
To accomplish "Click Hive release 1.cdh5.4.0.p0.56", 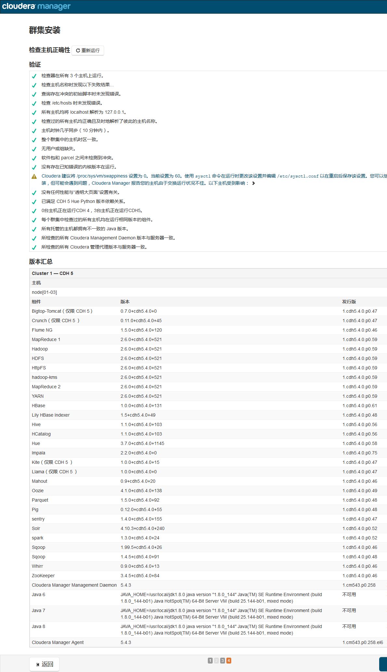I will (360, 424).
